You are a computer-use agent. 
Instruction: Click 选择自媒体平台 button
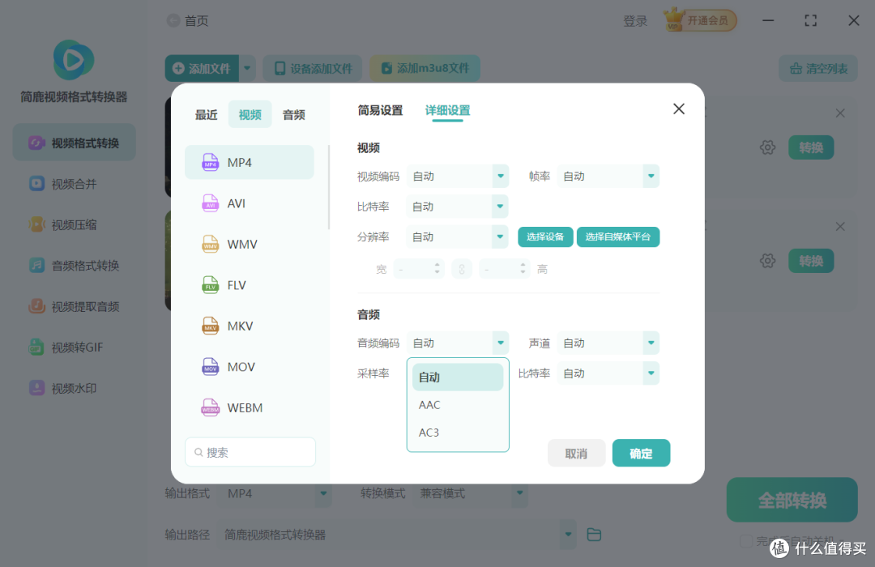coord(617,237)
